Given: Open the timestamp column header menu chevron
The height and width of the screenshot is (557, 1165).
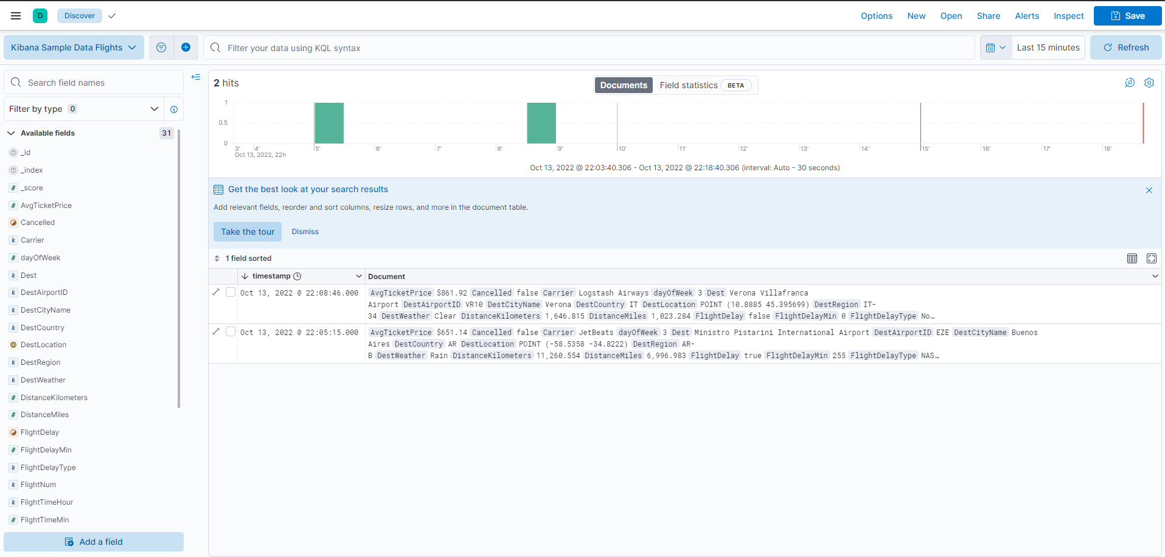Looking at the screenshot, I should (x=359, y=276).
